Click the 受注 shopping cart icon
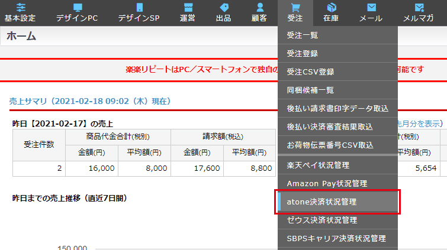Viewport: 447px width, 250px height. [x=295, y=7]
